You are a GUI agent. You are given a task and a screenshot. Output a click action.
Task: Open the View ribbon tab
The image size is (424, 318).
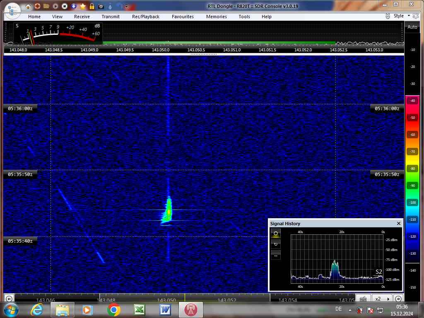(57, 17)
